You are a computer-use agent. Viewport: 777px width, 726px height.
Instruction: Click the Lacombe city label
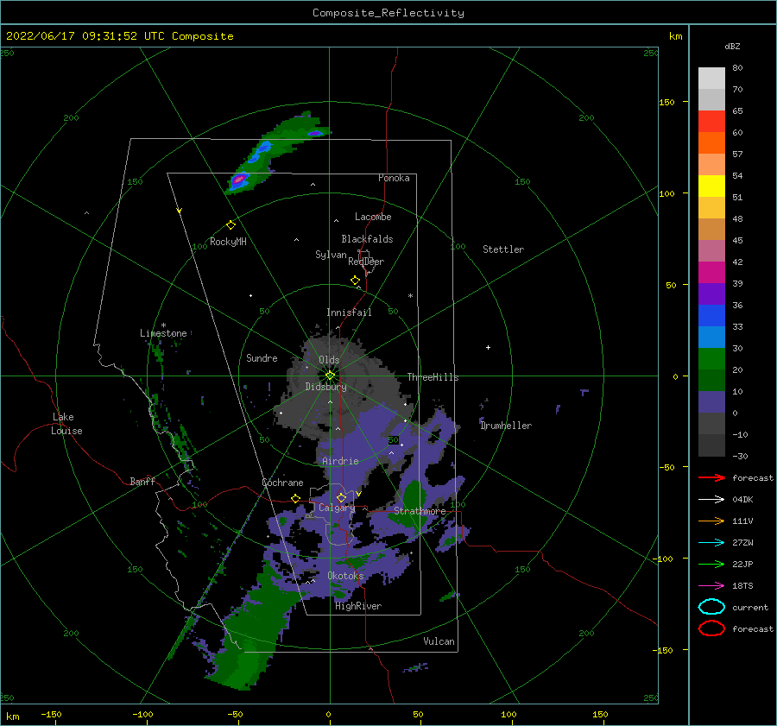(x=373, y=217)
